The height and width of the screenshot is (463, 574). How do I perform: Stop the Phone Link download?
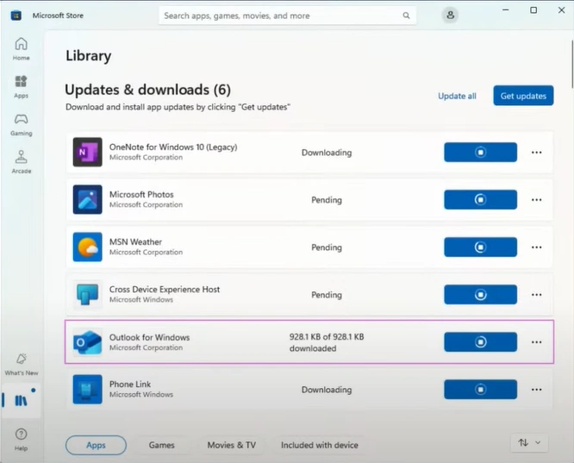coord(480,390)
